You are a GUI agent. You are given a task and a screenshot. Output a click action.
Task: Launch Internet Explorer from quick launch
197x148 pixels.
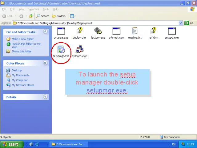37,144
